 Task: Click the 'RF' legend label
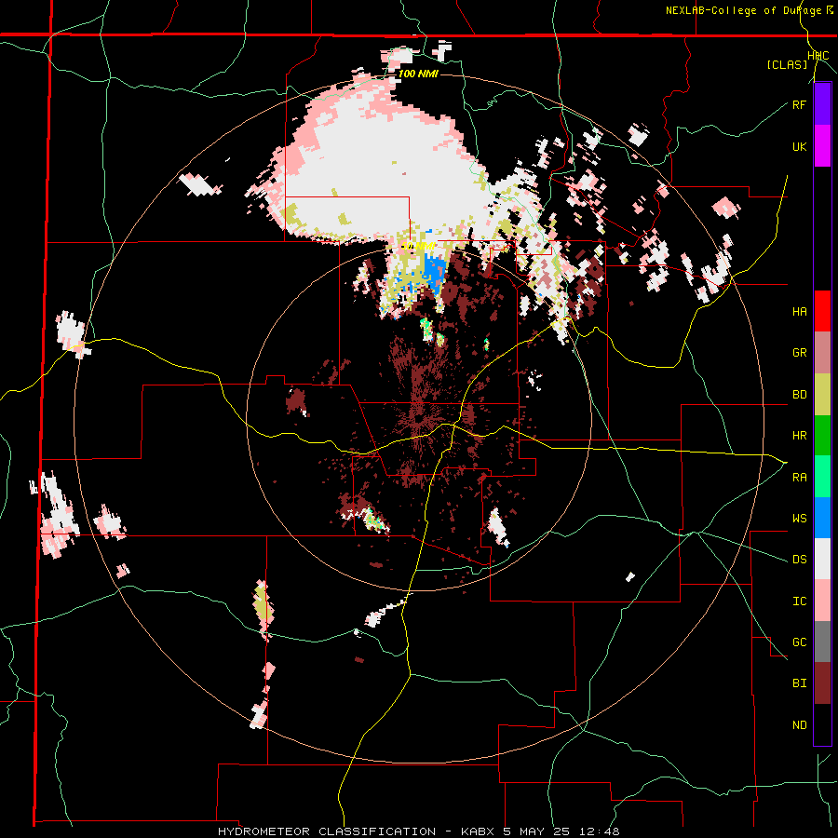point(799,104)
